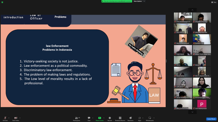Click the 'Ga habis thinking' meme photo
Image resolution: width=218 pixels, height=122 pixels.
coord(141,41)
